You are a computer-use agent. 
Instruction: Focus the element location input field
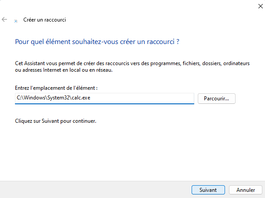105,98
